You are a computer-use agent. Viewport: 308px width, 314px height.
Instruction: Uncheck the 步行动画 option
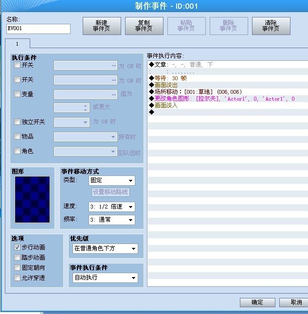pyautogui.click(x=17, y=247)
